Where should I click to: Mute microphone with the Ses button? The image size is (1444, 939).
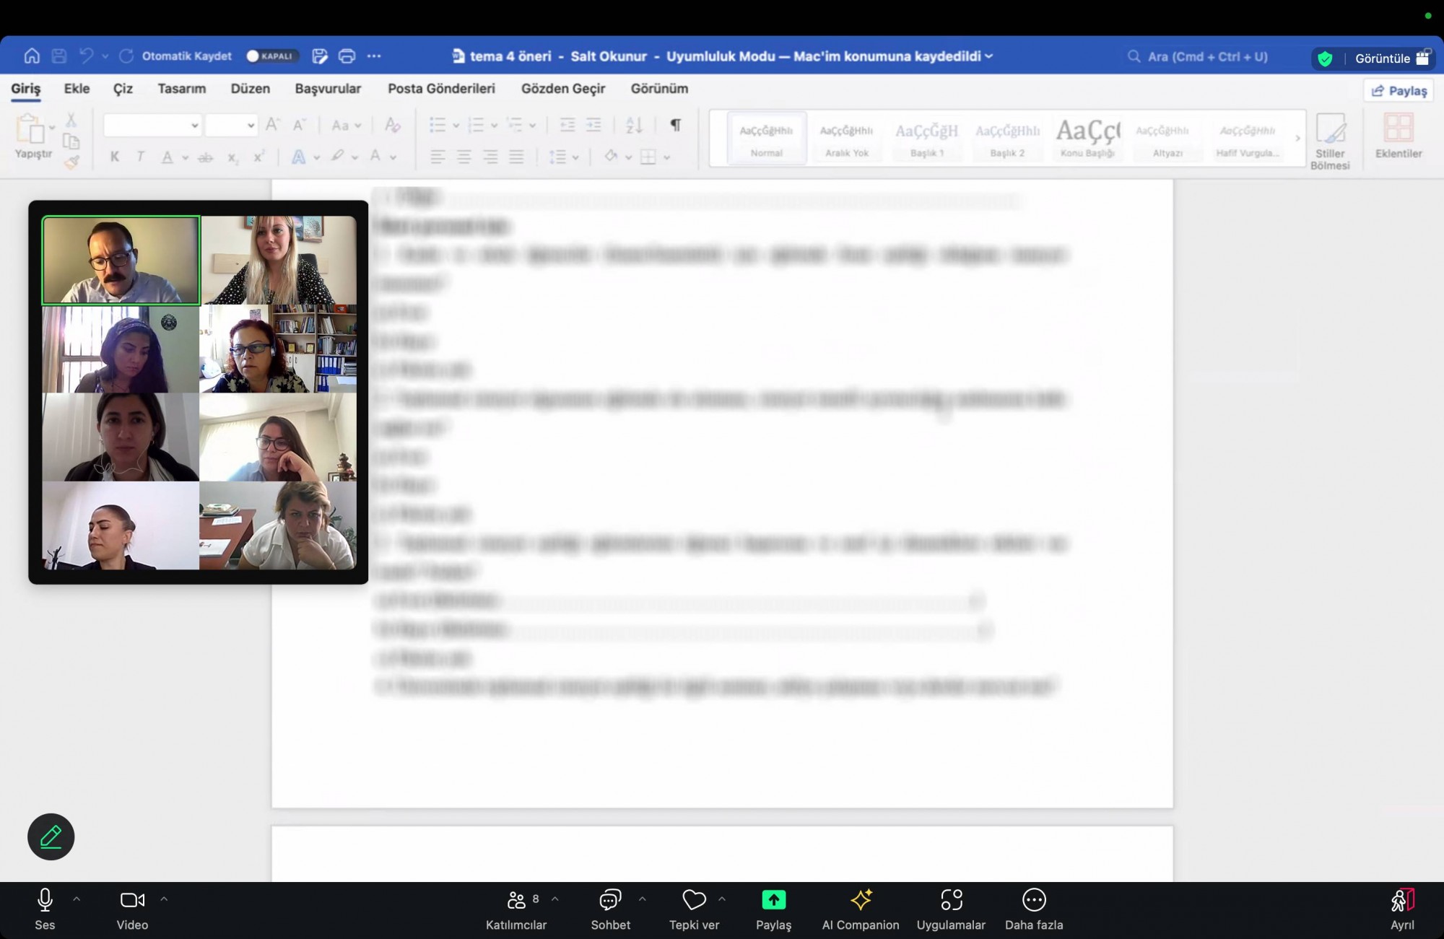[45, 909]
